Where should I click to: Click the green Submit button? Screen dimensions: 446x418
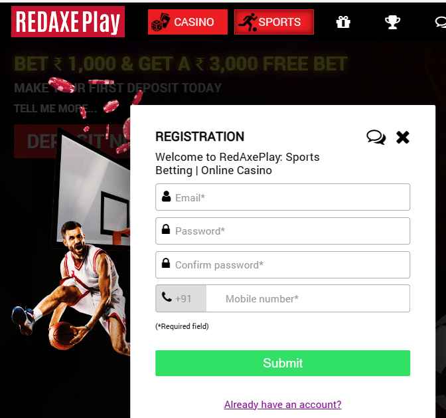coord(283,363)
